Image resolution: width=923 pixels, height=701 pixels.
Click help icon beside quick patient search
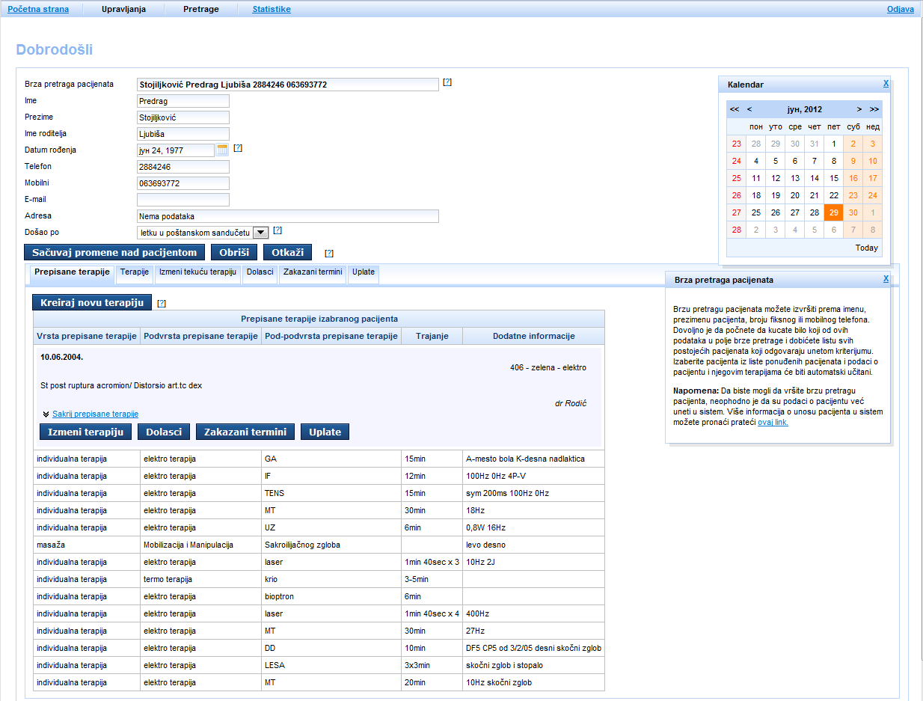[x=447, y=82]
